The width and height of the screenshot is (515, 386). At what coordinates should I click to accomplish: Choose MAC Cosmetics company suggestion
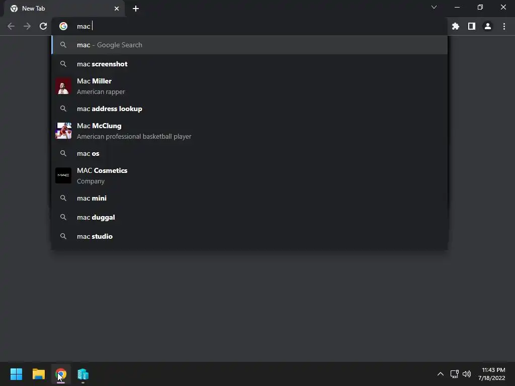(x=249, y=175)
